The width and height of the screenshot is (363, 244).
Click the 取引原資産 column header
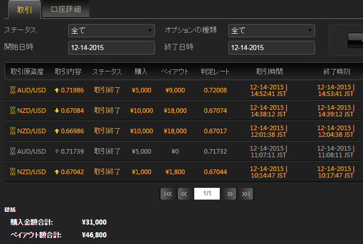(x=27, y=71)
